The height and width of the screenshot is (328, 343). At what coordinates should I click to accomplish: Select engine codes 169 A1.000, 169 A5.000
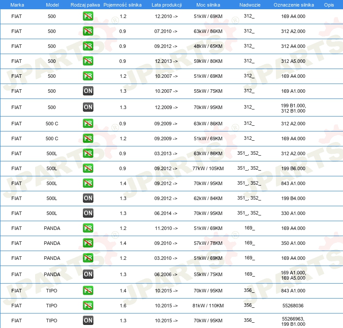pyautogui.click(x=293, y=275)
